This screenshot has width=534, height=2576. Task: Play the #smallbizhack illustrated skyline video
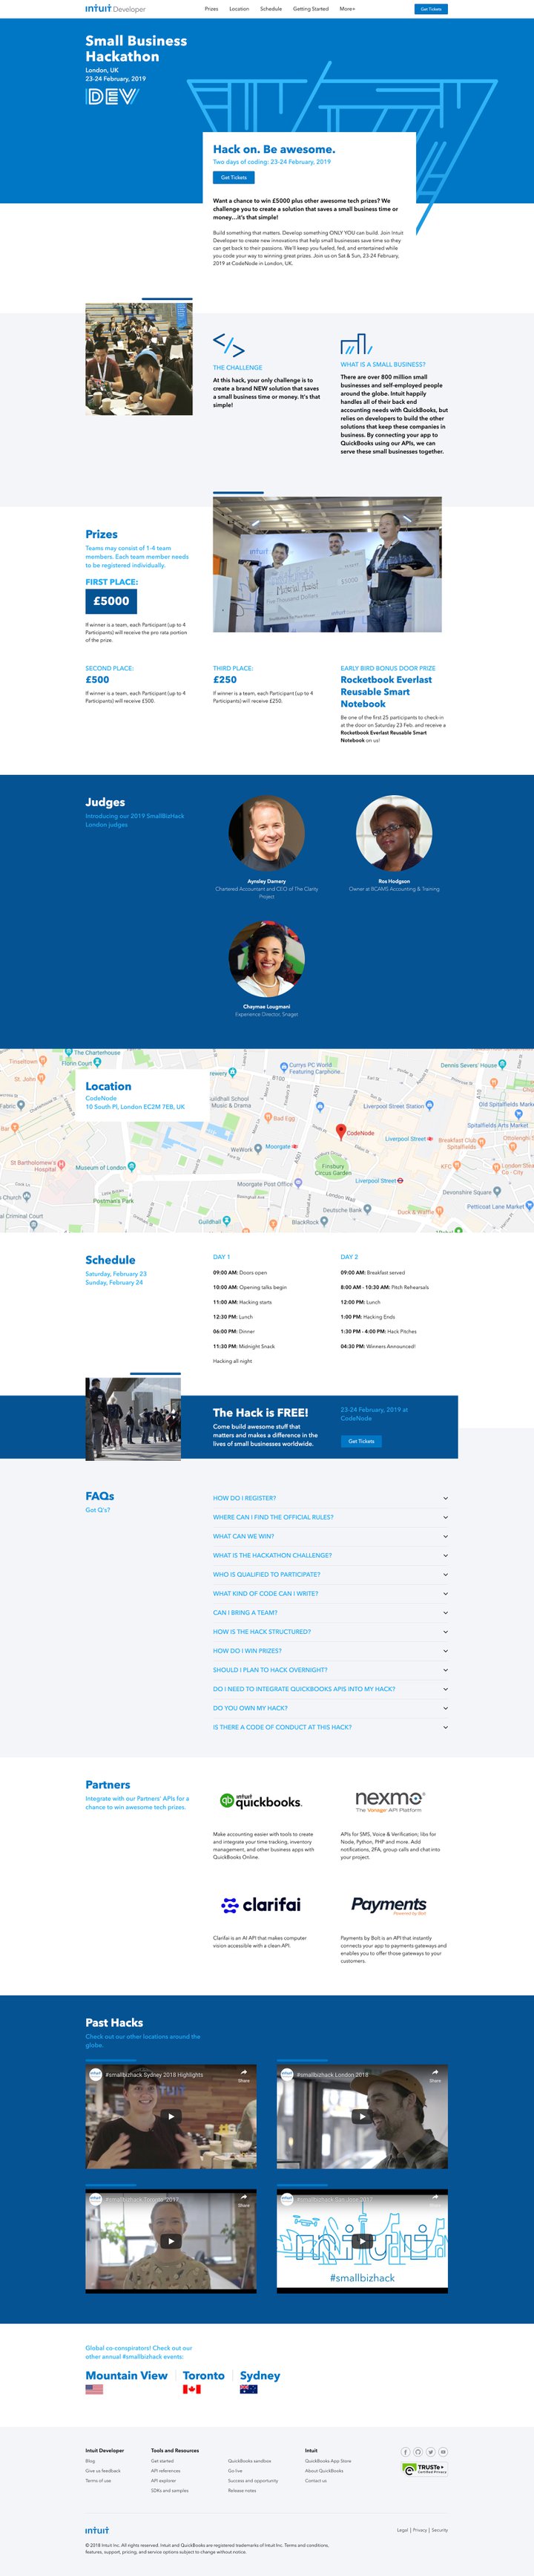click(363, 2241)
